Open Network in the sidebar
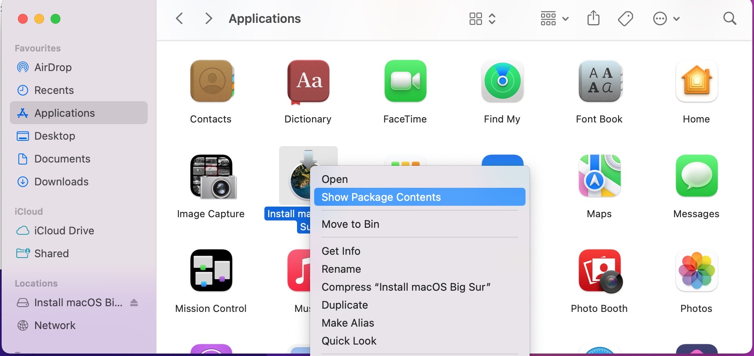Image resolution: width=754 pixels, height=356 pixels. [79, 325]
